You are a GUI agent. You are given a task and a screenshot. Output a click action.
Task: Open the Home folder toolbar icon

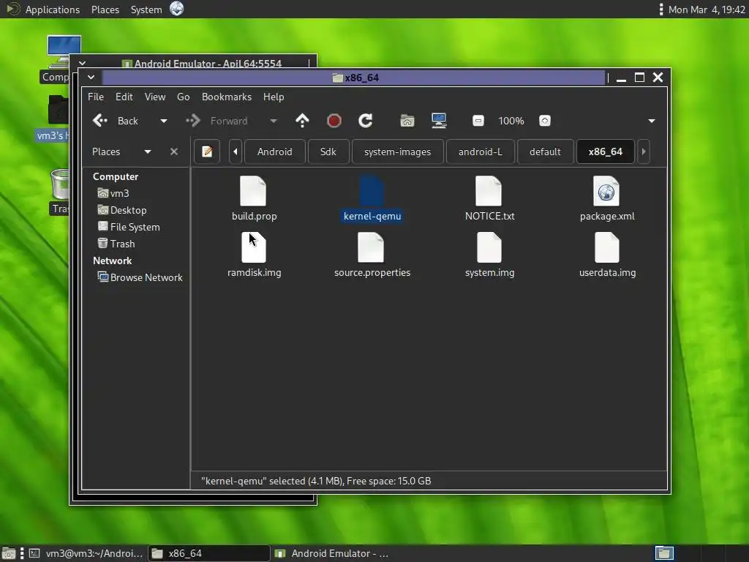pyautogui.click(x=407, y=121)
